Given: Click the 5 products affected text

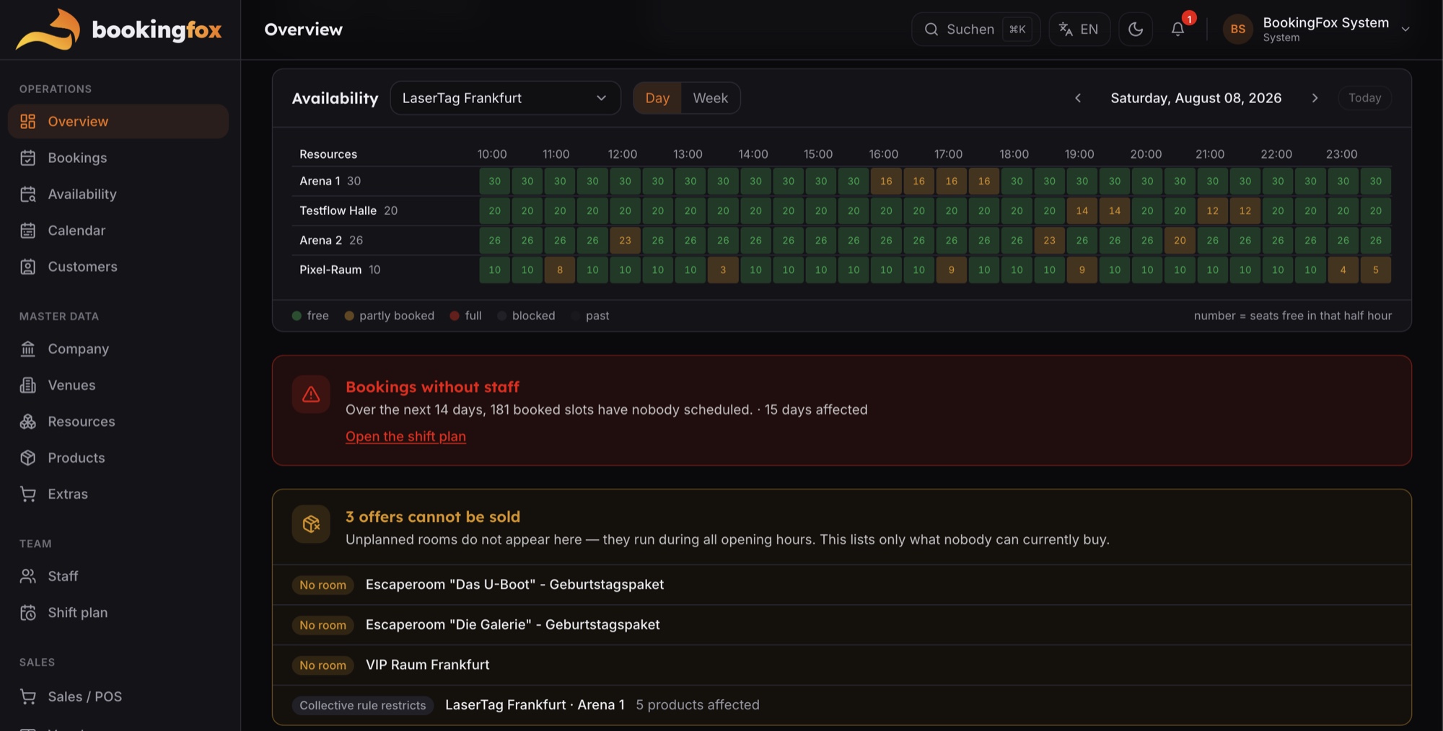Looking at the screenshot, I should 698,705.
